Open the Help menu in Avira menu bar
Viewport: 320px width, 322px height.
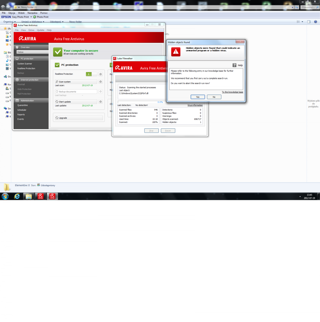coord(49,30)
